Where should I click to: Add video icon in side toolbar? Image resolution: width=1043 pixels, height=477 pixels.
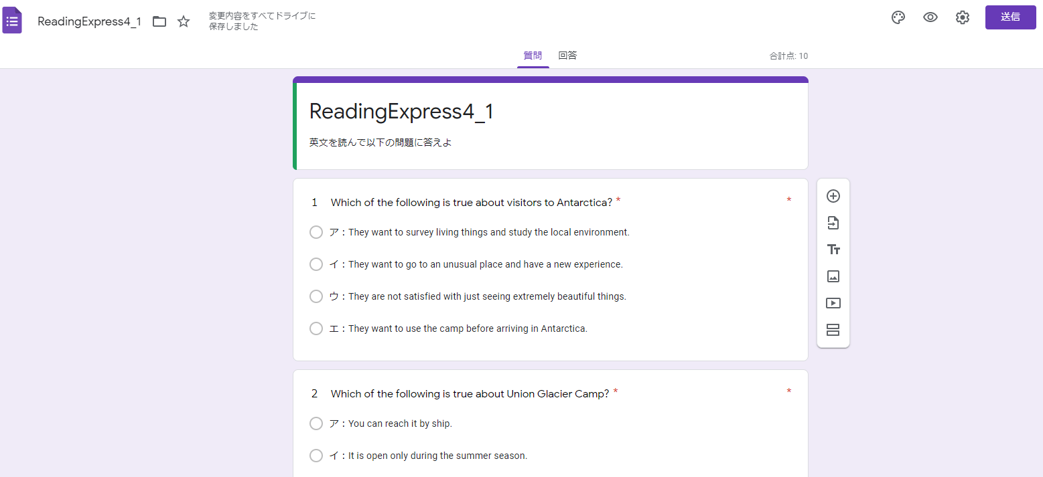(833, 303)
